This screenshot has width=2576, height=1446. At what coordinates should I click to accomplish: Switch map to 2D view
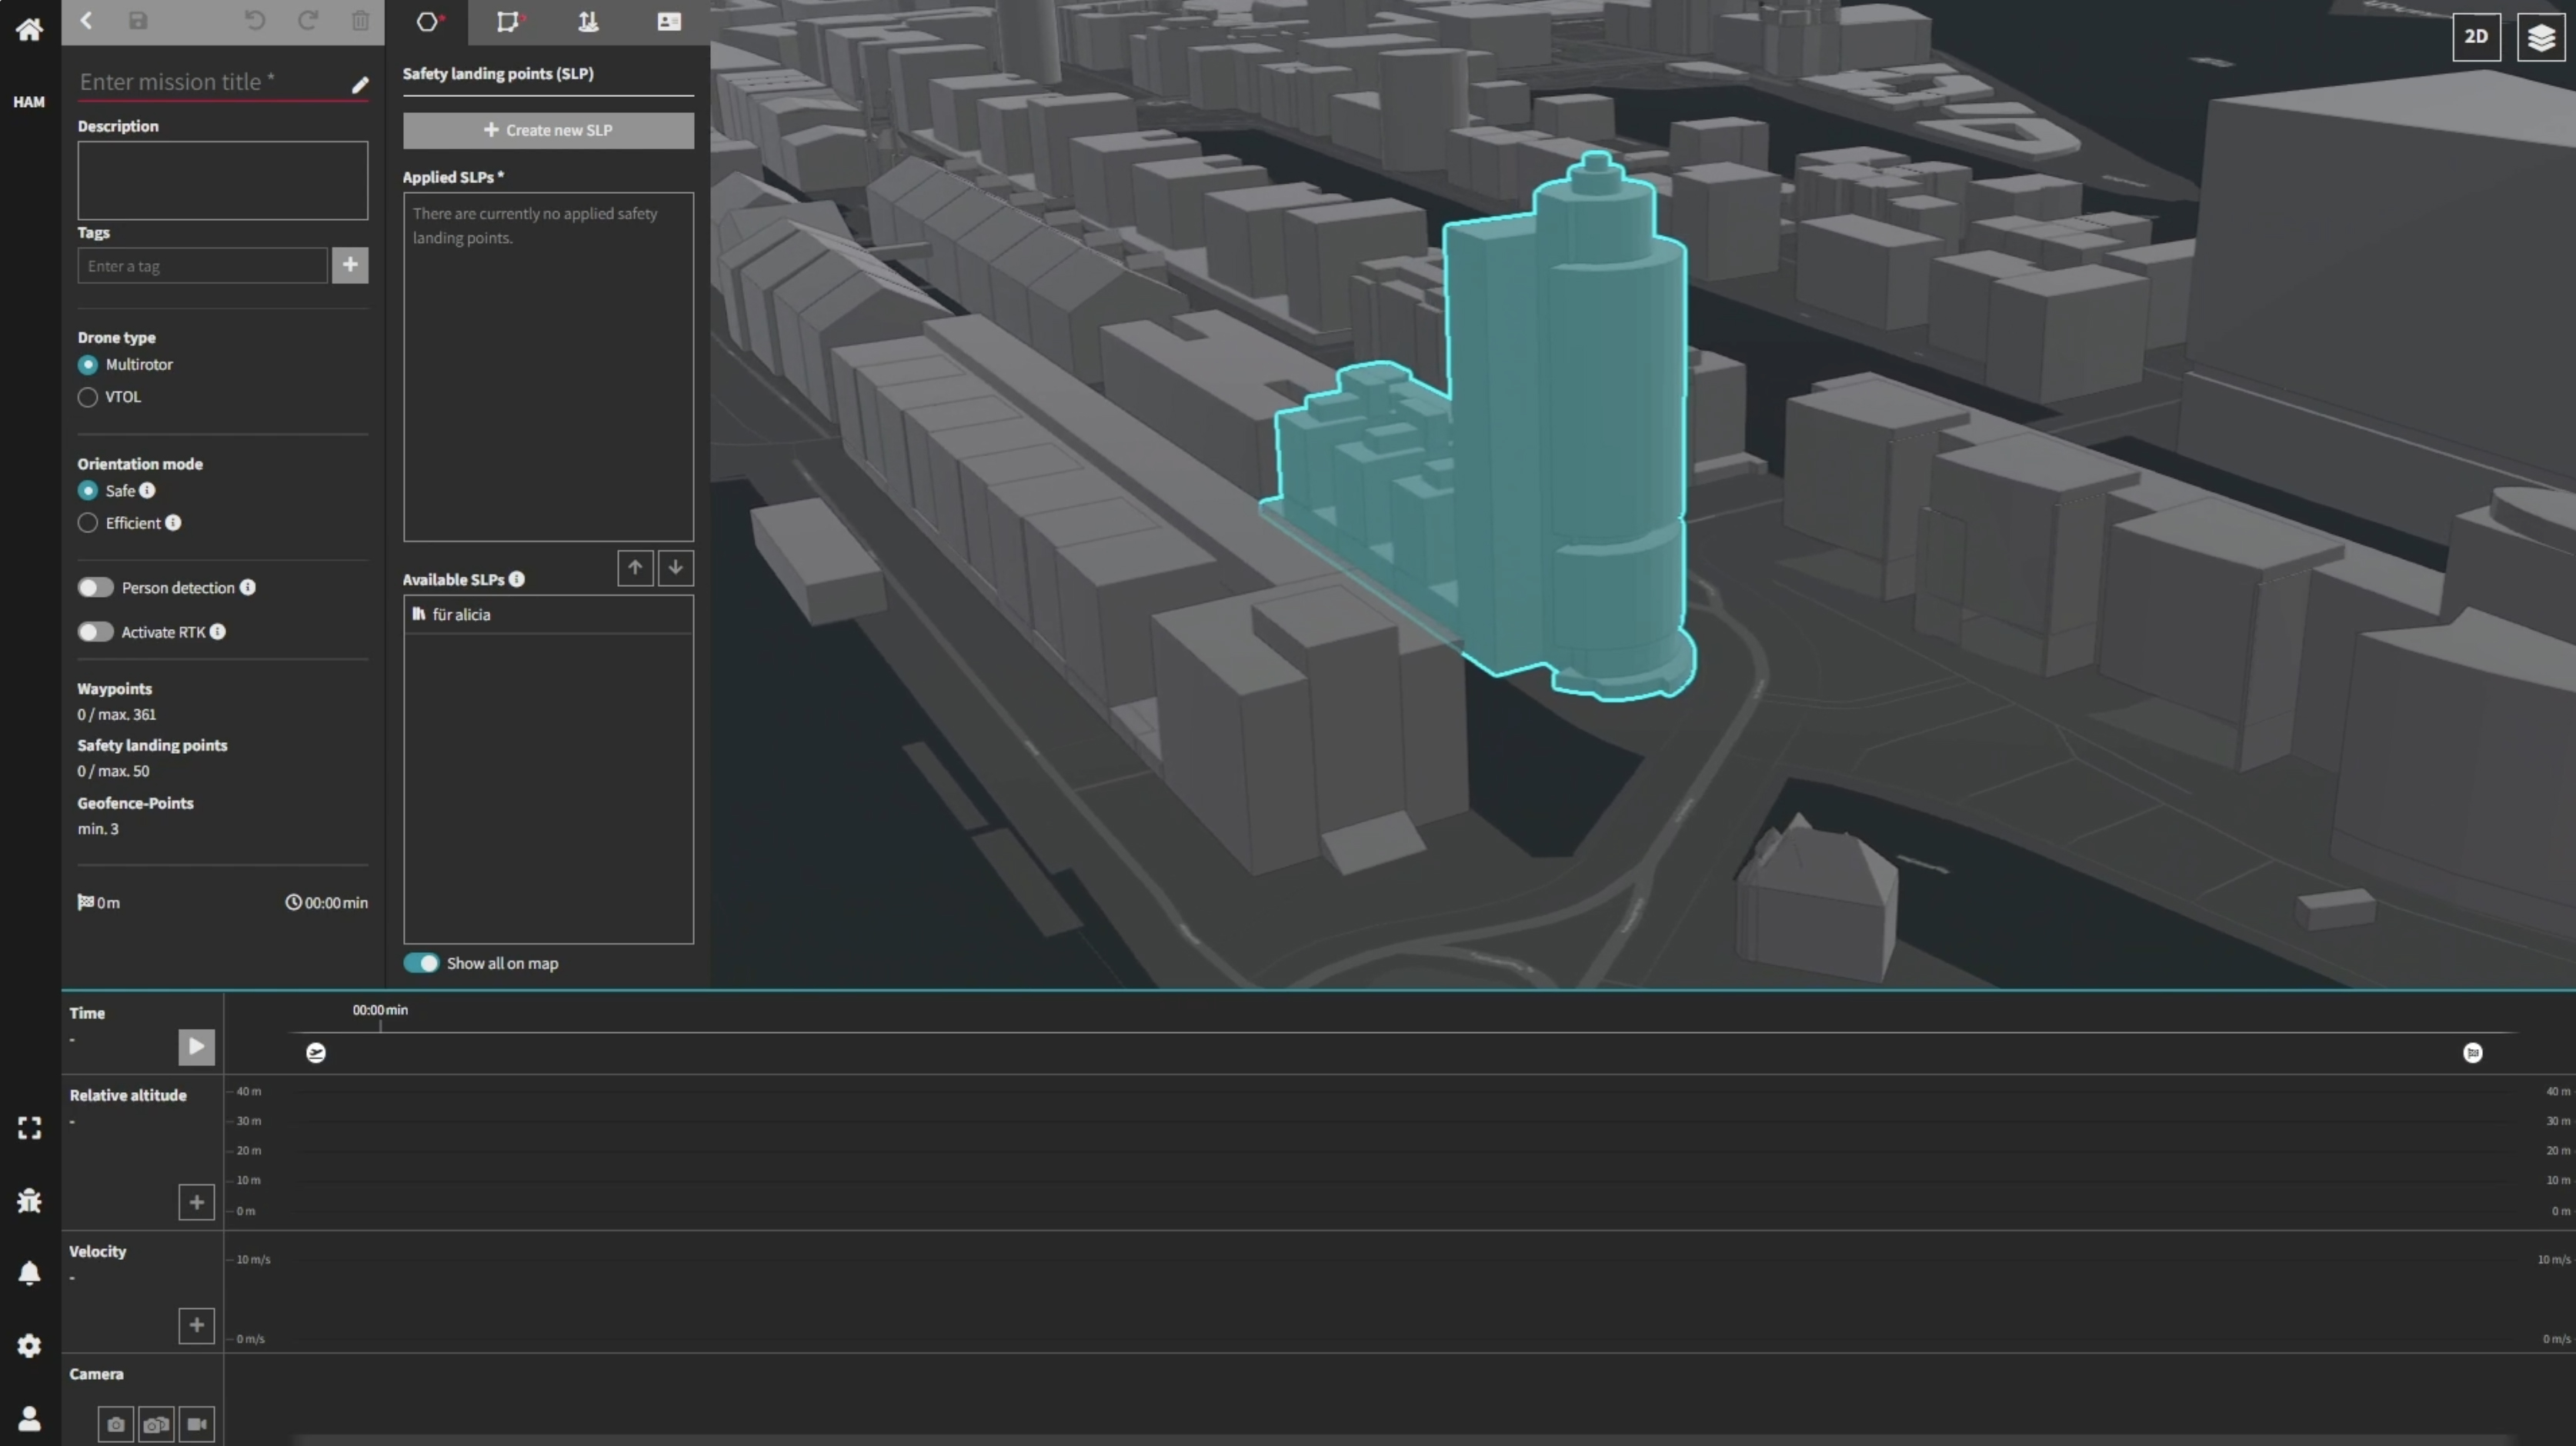(x=2476, y=37)
